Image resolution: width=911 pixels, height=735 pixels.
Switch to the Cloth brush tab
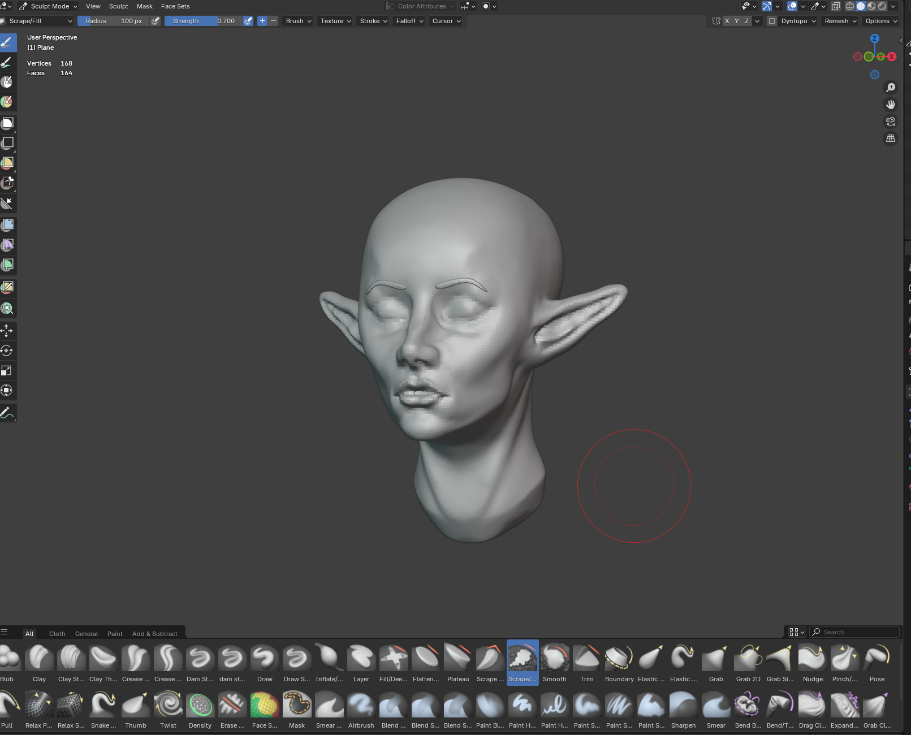pyautogui.click(x=57, y=634)
